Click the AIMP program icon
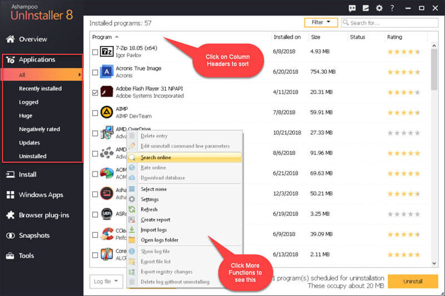 pyautogui.click(x=107, y=112)
